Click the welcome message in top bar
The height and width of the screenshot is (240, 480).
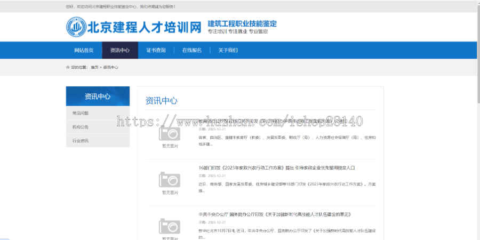pyautogui.click(x=121, y=6)
